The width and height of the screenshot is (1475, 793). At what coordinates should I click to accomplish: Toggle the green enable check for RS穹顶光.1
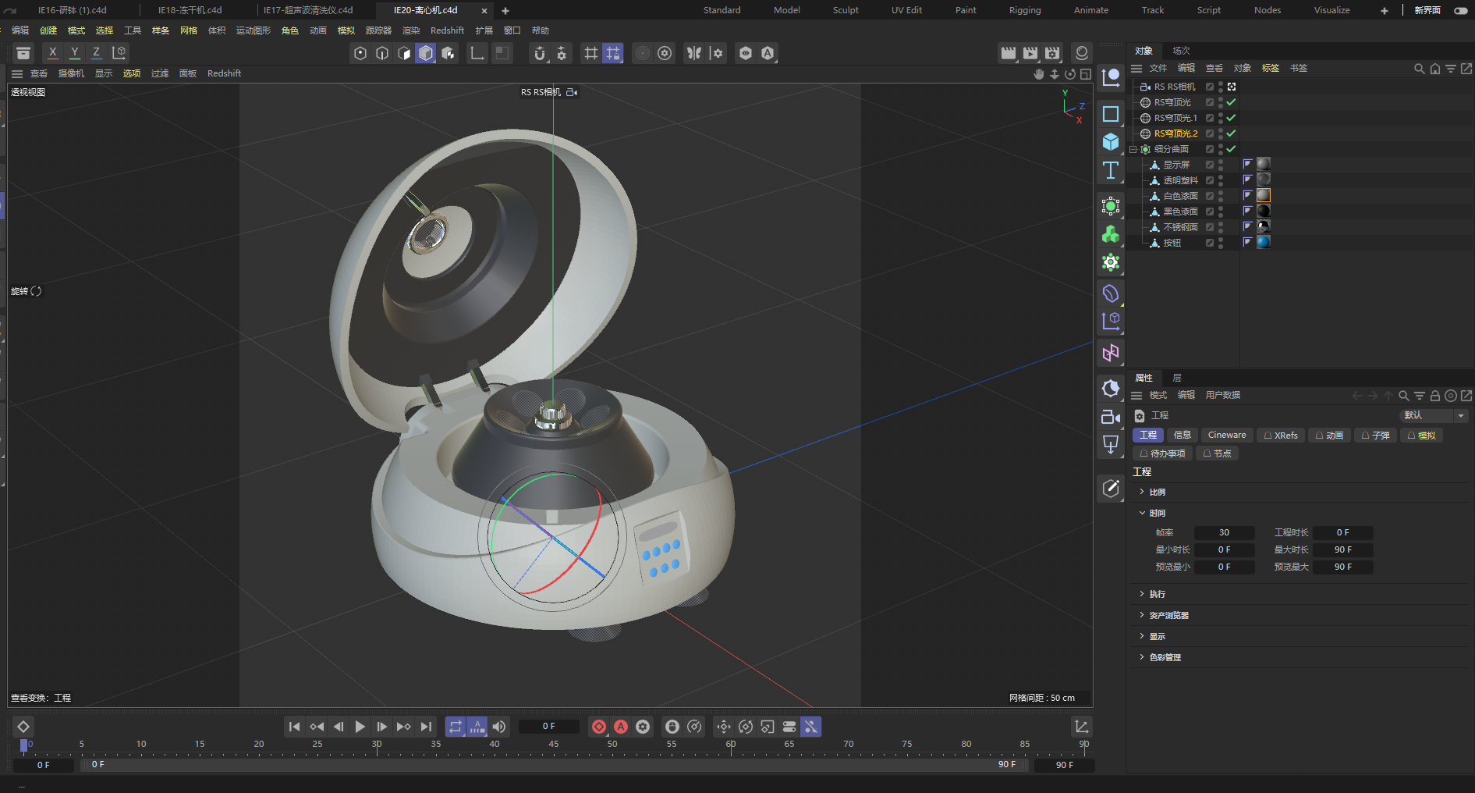(x=1231, y=118)
